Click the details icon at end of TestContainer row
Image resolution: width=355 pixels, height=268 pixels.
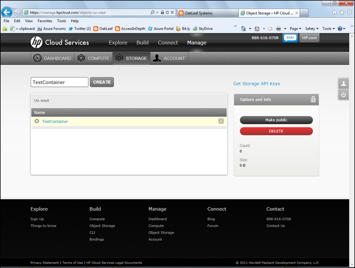(221, 121)
